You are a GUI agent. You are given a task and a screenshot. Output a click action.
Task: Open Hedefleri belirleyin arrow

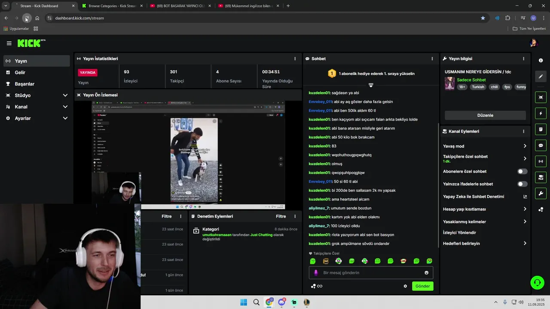[525, 243]
